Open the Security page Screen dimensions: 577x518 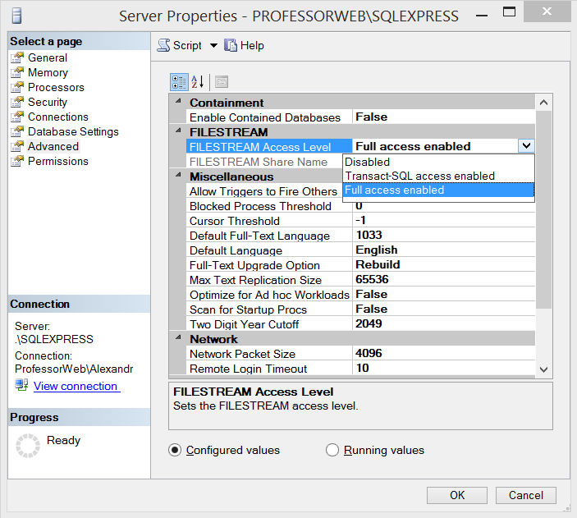[x=48, y=102]
